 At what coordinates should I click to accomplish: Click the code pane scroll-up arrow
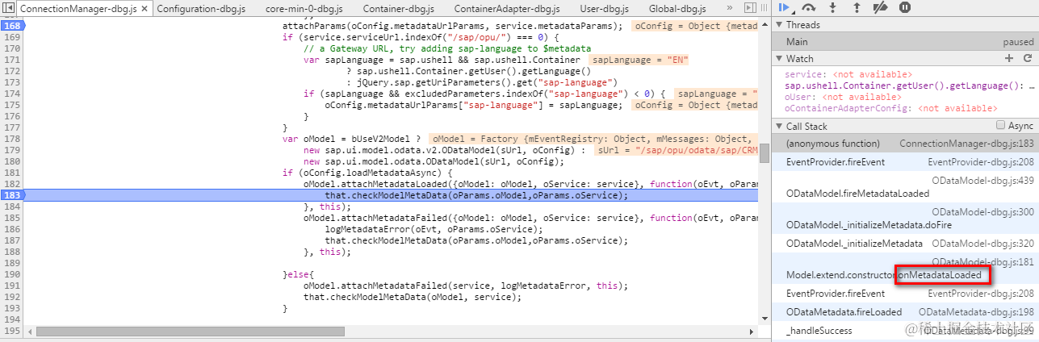[x=764, y=23]
